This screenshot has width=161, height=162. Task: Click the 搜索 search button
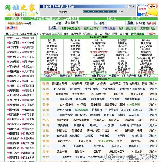(53, 28)
